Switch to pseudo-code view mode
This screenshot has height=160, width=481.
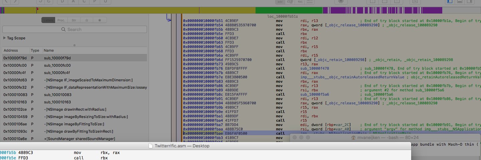[x=300, y=2]
